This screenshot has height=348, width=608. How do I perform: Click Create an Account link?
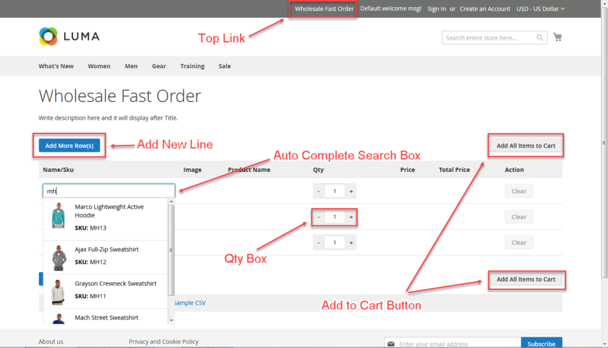pos(484,8)
